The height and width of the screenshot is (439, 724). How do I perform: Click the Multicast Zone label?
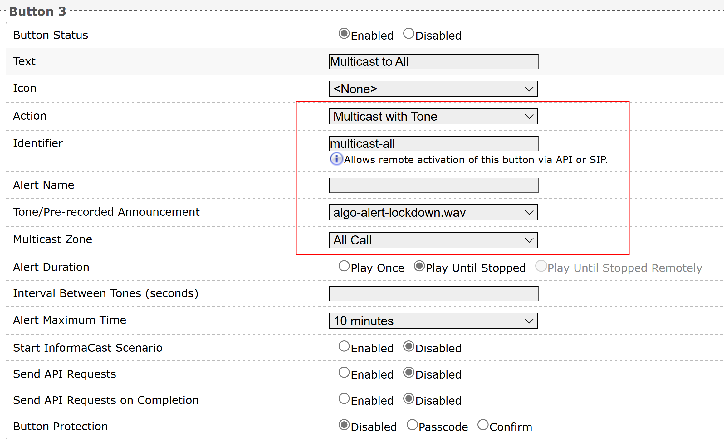coord(52,239)
